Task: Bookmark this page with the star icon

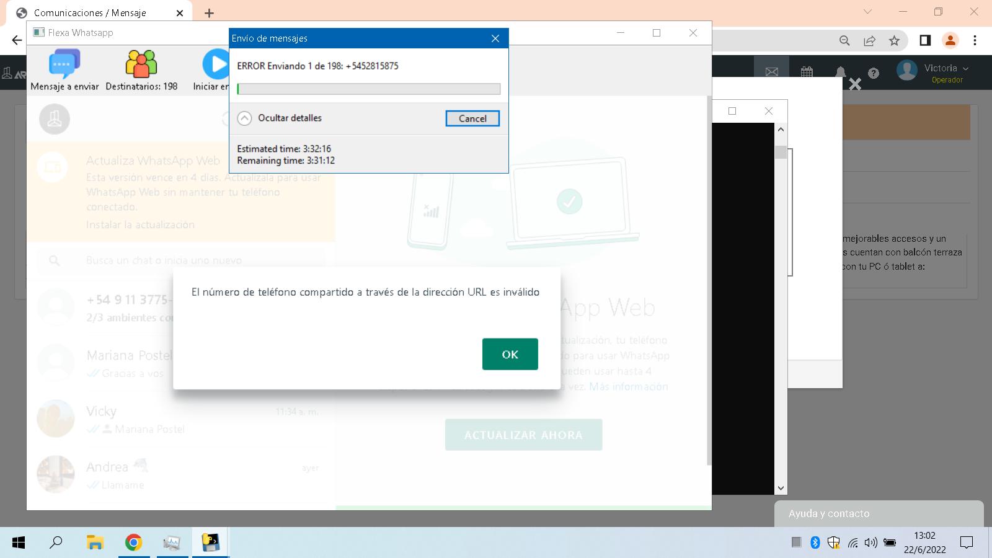Action: pyautogui.click(x=894, y=40)
